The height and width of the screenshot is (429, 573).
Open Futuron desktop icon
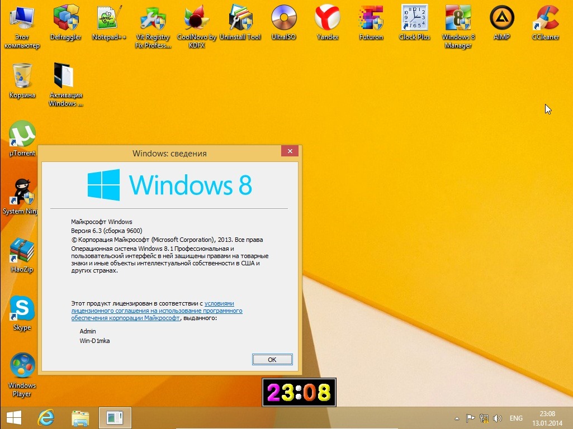point(371,22)
